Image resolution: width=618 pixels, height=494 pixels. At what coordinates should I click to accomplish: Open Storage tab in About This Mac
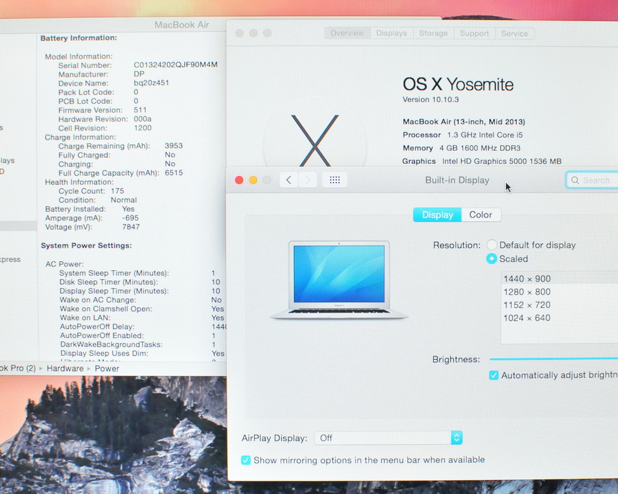click(x=433, y=33)
